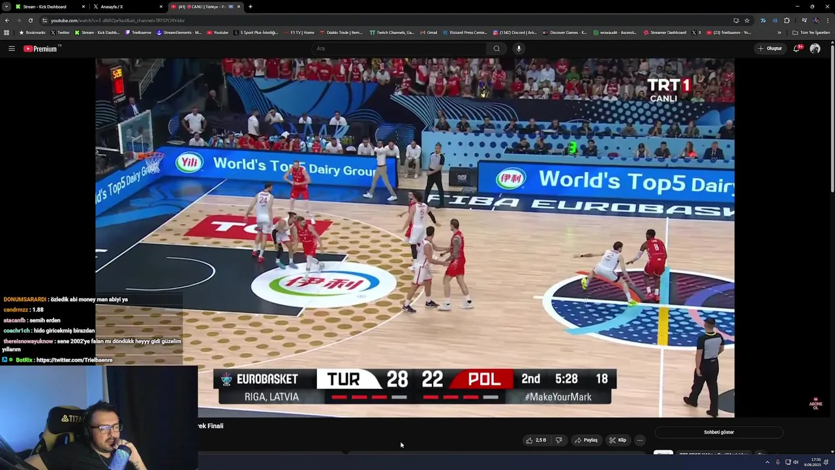835x470 pixels.
Task: Click the Bookmarks folder in bookmarks bar
Action: (32, 32)
